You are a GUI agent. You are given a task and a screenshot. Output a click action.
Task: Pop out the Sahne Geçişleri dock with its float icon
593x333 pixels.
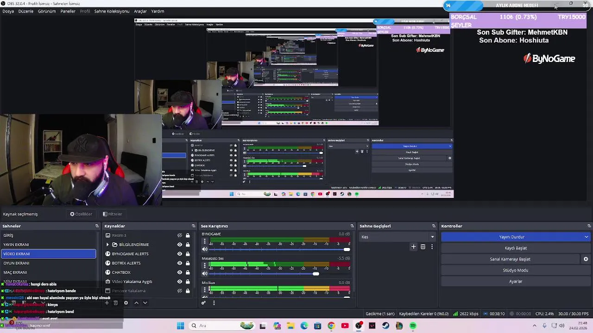point(434,226)
